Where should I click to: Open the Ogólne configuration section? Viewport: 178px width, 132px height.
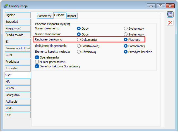tap(17, 15)
